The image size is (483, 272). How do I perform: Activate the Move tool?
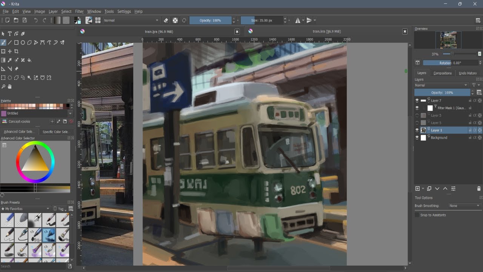10,51
